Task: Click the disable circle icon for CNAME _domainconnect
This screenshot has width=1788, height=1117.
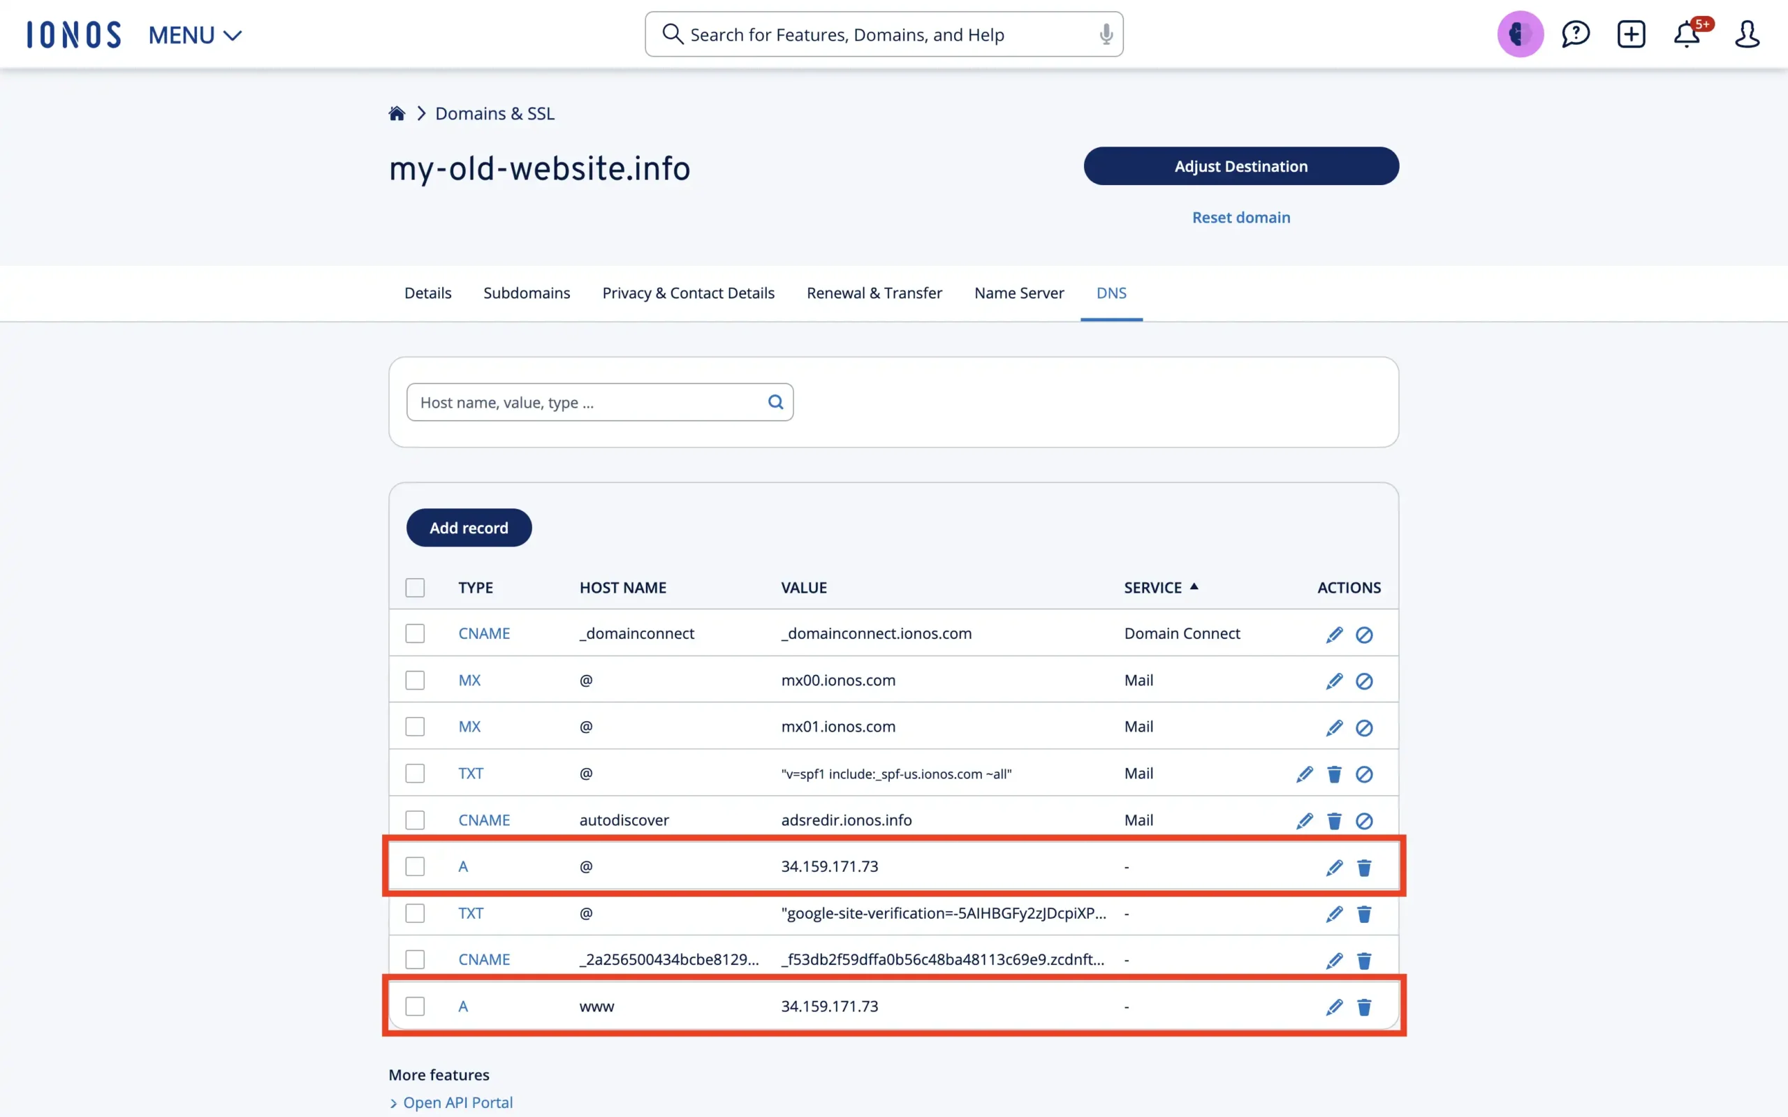Action: point(1365,633)
